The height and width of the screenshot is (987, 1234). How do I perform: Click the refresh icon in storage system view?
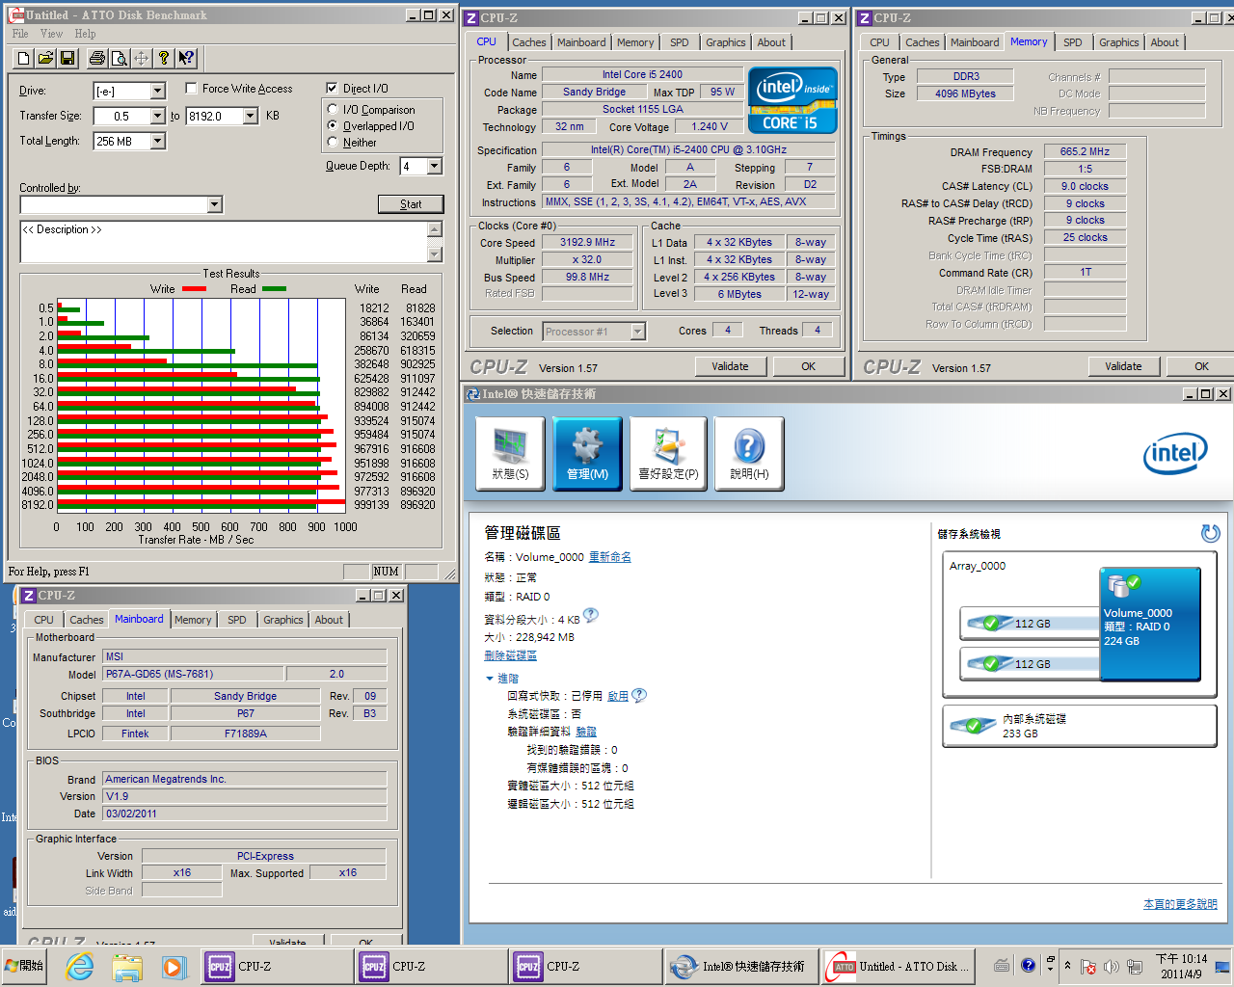[x=1211, y=533]
